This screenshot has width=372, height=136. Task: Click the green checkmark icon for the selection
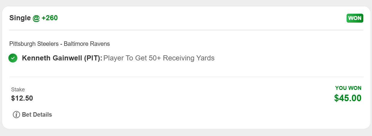(13, 58)
